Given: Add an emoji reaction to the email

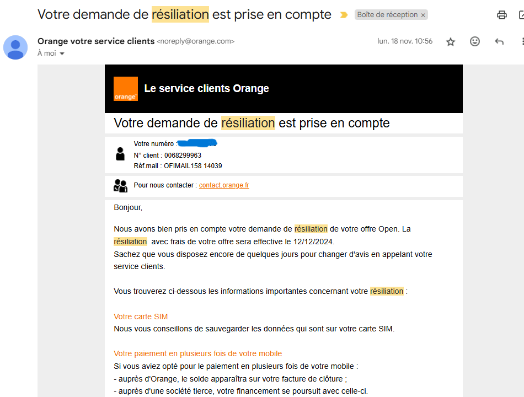Looking at the screenshot, I should (x=474, y=41).
